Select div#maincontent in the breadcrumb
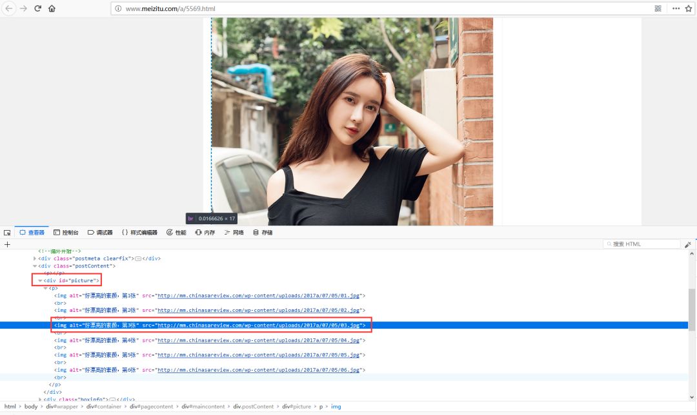The image size is (697, 415). coord(203,407)
